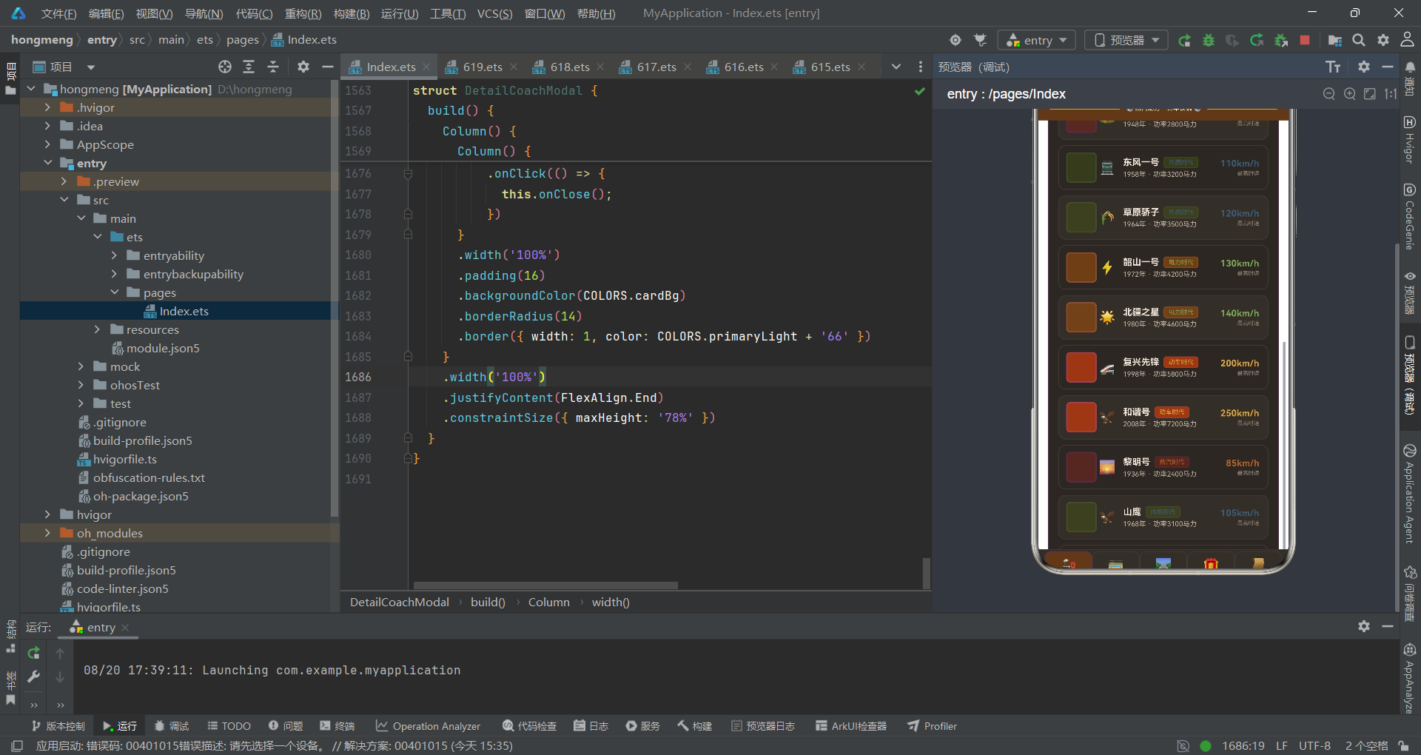Image resolution: width=1421 pixels, height=755 pixels.
Task: Click the main settings gear in top toolbar
Action: tap(1383, 40)
